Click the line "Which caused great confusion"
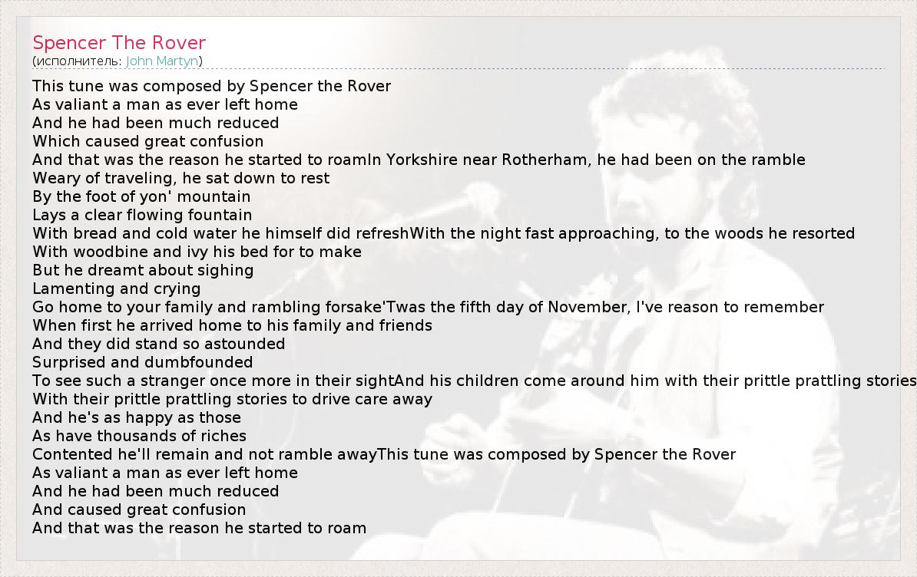Screen dimensions: 917x577 pos(147,141)
